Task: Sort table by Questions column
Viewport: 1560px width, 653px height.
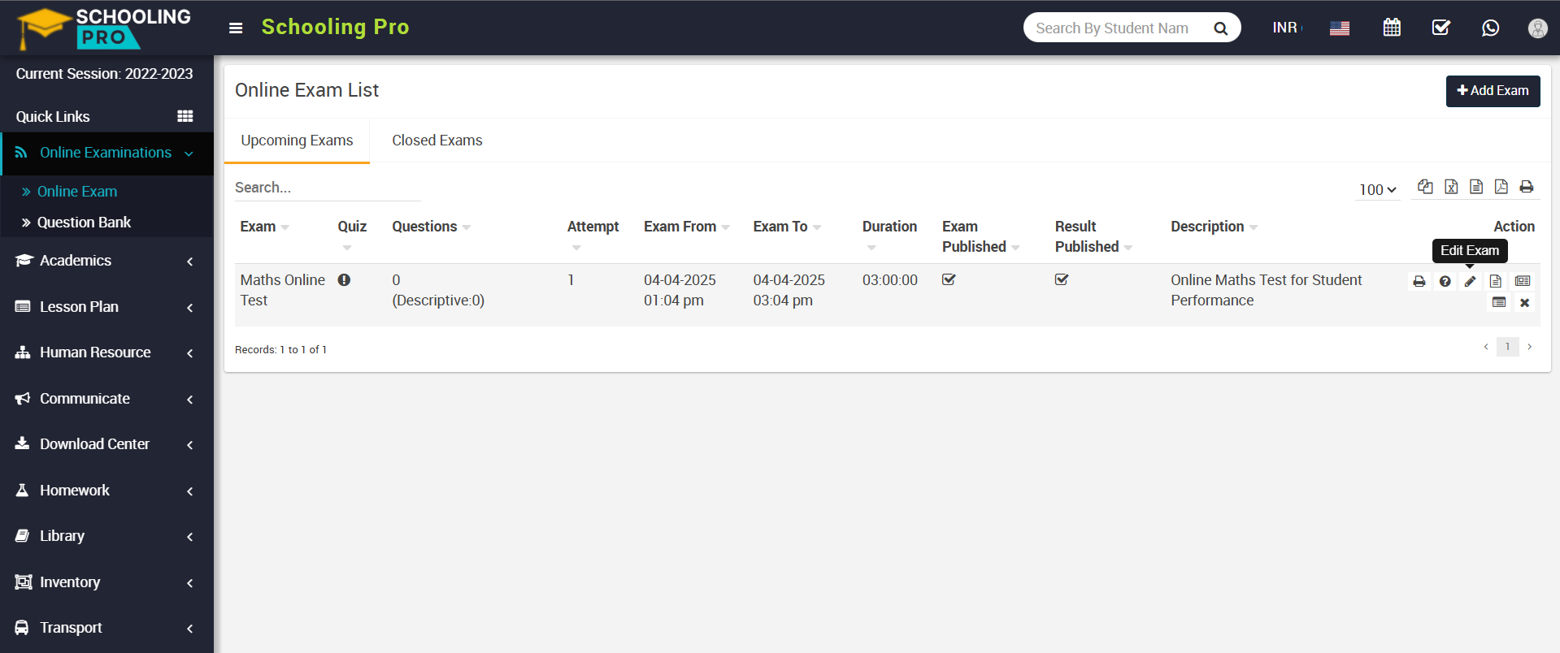Action: click(x=431, y=227)
